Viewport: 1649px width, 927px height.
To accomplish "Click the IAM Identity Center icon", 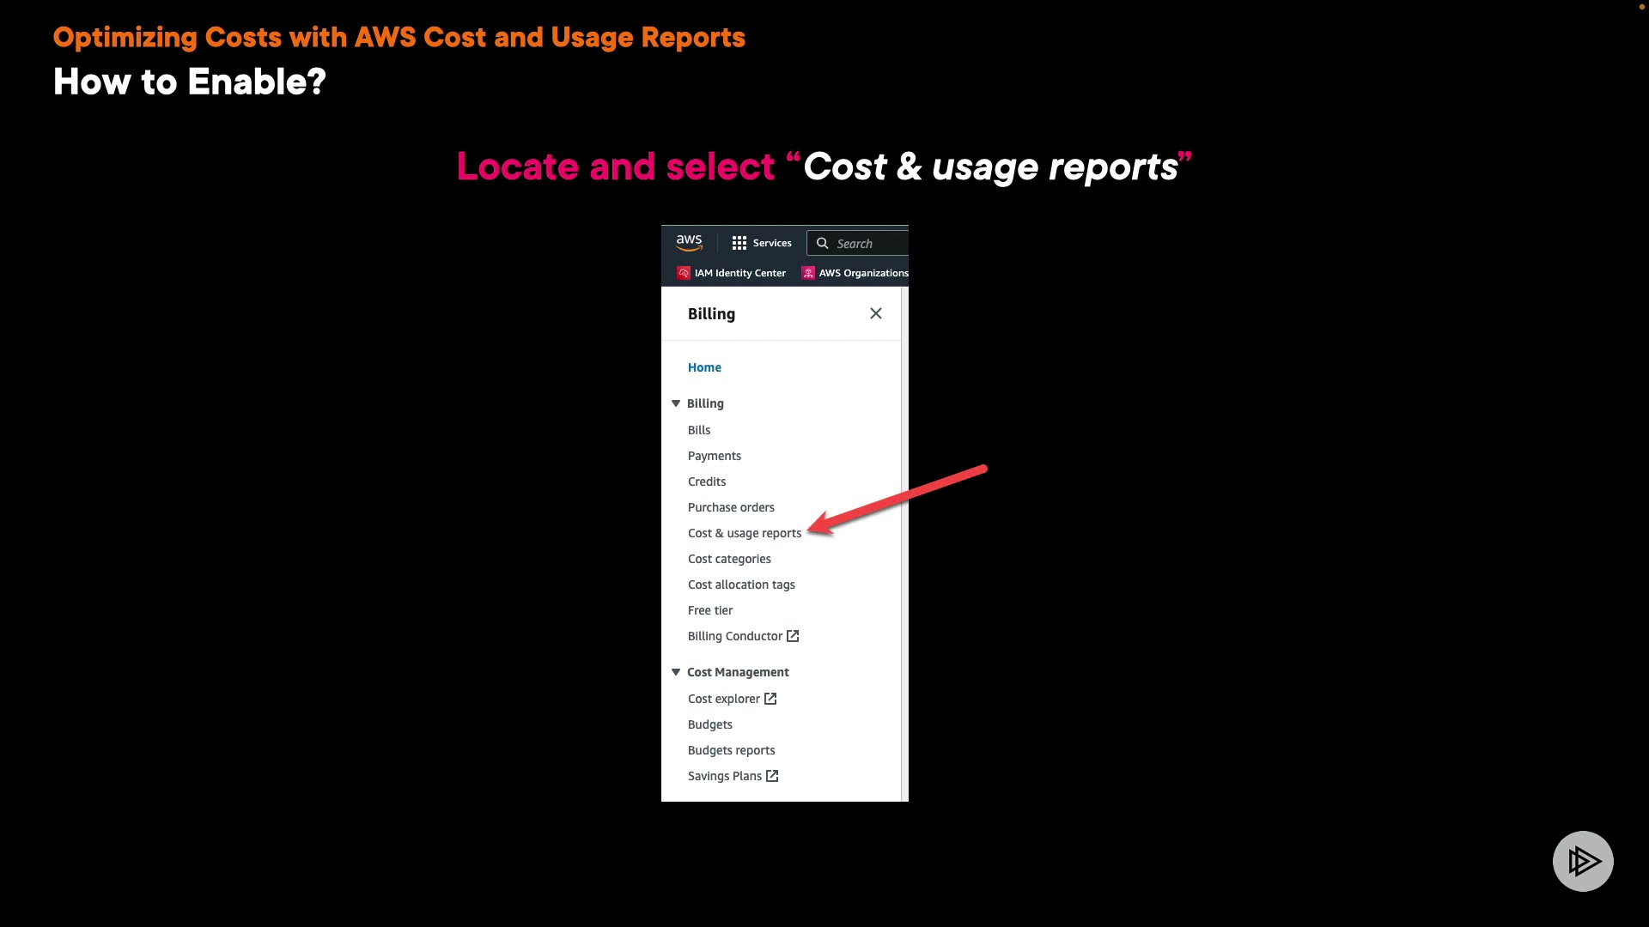I will click(684, 273).
